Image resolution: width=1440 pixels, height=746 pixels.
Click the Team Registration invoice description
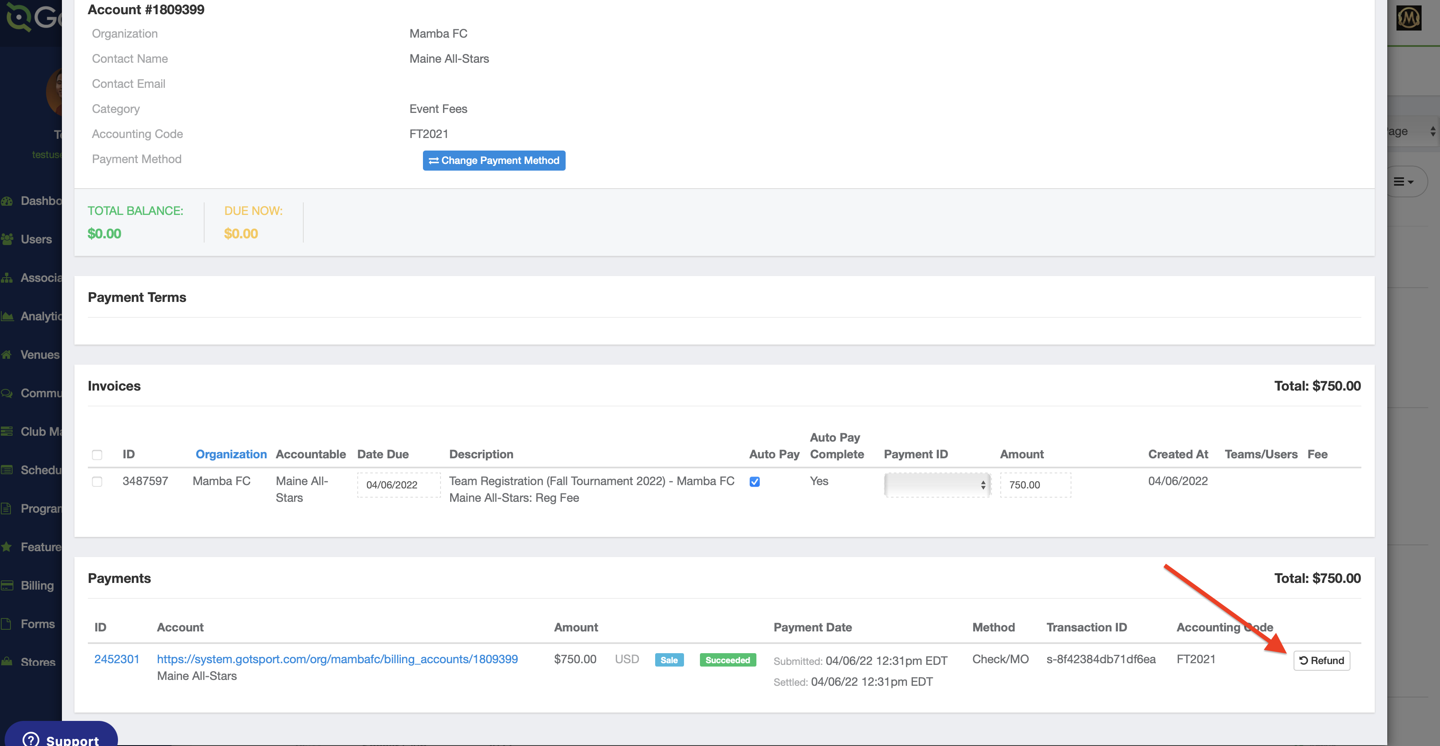click(592, 490)
